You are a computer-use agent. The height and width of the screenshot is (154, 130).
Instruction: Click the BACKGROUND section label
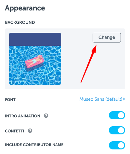tap(20, 22)
